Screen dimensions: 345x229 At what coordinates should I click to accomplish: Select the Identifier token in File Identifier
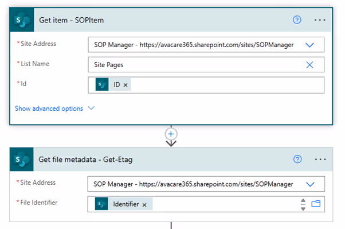pyautogui.click(x=124, y=204)
